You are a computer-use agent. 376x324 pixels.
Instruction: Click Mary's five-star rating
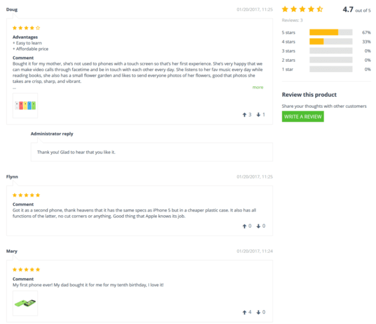click(x=26, y=270)
